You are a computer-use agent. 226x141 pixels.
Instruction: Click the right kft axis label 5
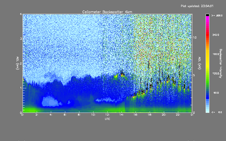(194, 75)
